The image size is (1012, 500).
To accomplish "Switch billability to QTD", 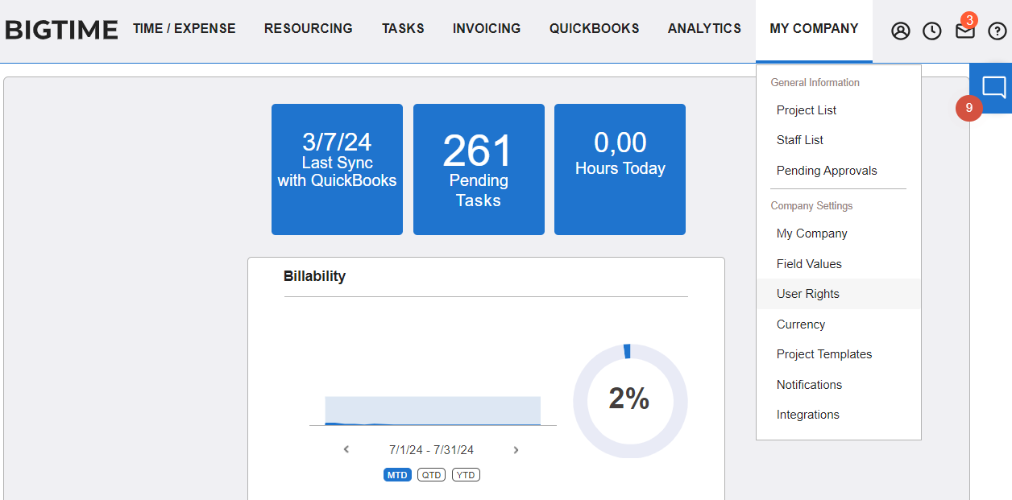I will 431,475.
